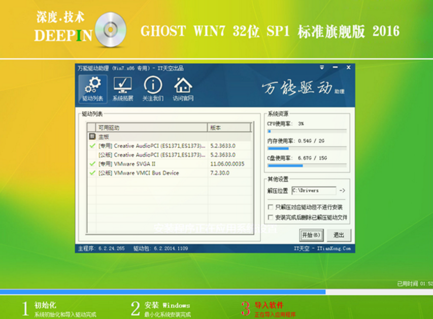The height and width of the screenshot is (319, 433).
Task: Open the 系统拓展 system extension tool
Action: point(123,89)
